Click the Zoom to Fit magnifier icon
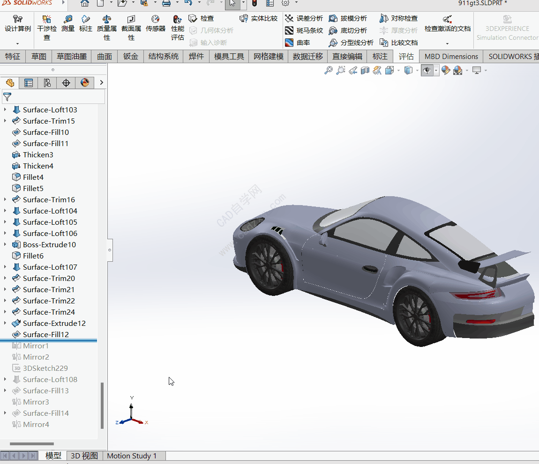This screenshot has width=539, height=464. 329,70
